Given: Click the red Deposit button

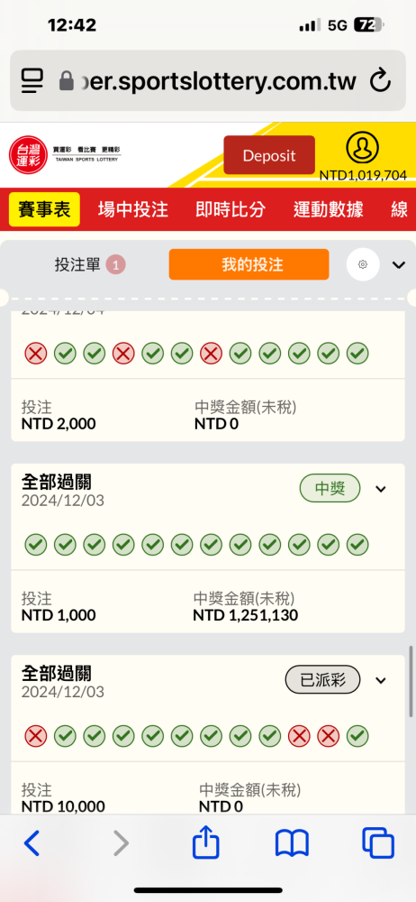Looking at the screenshot, I should (x=269, y=155).
